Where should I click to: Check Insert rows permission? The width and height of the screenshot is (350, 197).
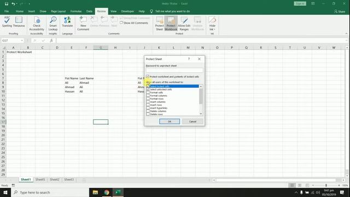148,105
